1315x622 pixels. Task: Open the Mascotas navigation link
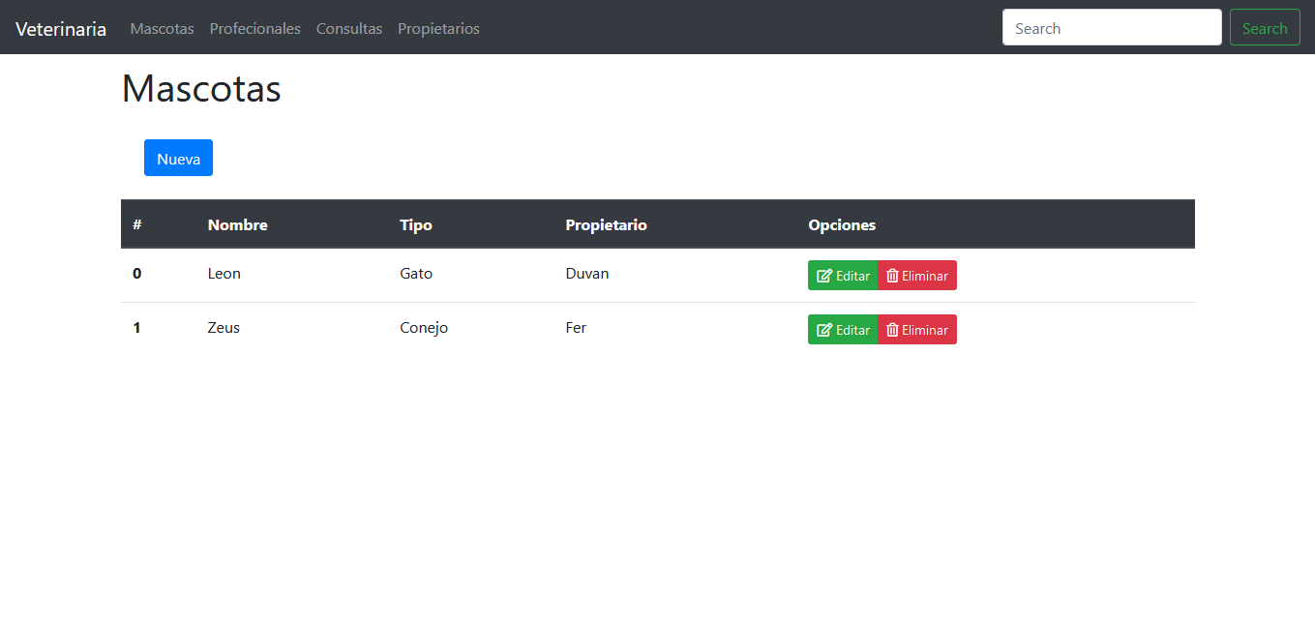(x=162, y=29)
